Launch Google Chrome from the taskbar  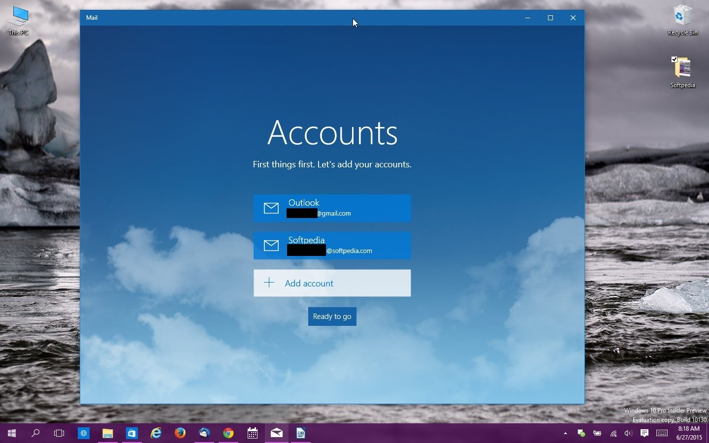coord(228,433)
